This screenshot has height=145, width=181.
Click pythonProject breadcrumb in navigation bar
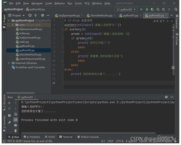pos(13,9)
